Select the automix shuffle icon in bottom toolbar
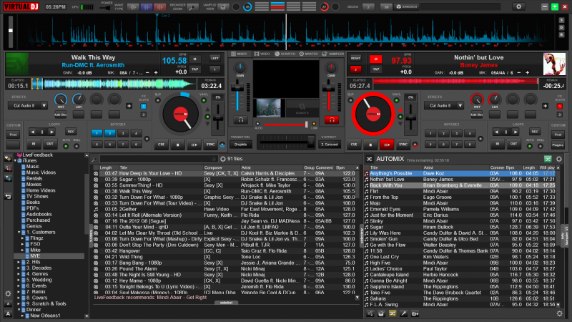The height and width of the screenshot is (322, 572). coord(392,313)
